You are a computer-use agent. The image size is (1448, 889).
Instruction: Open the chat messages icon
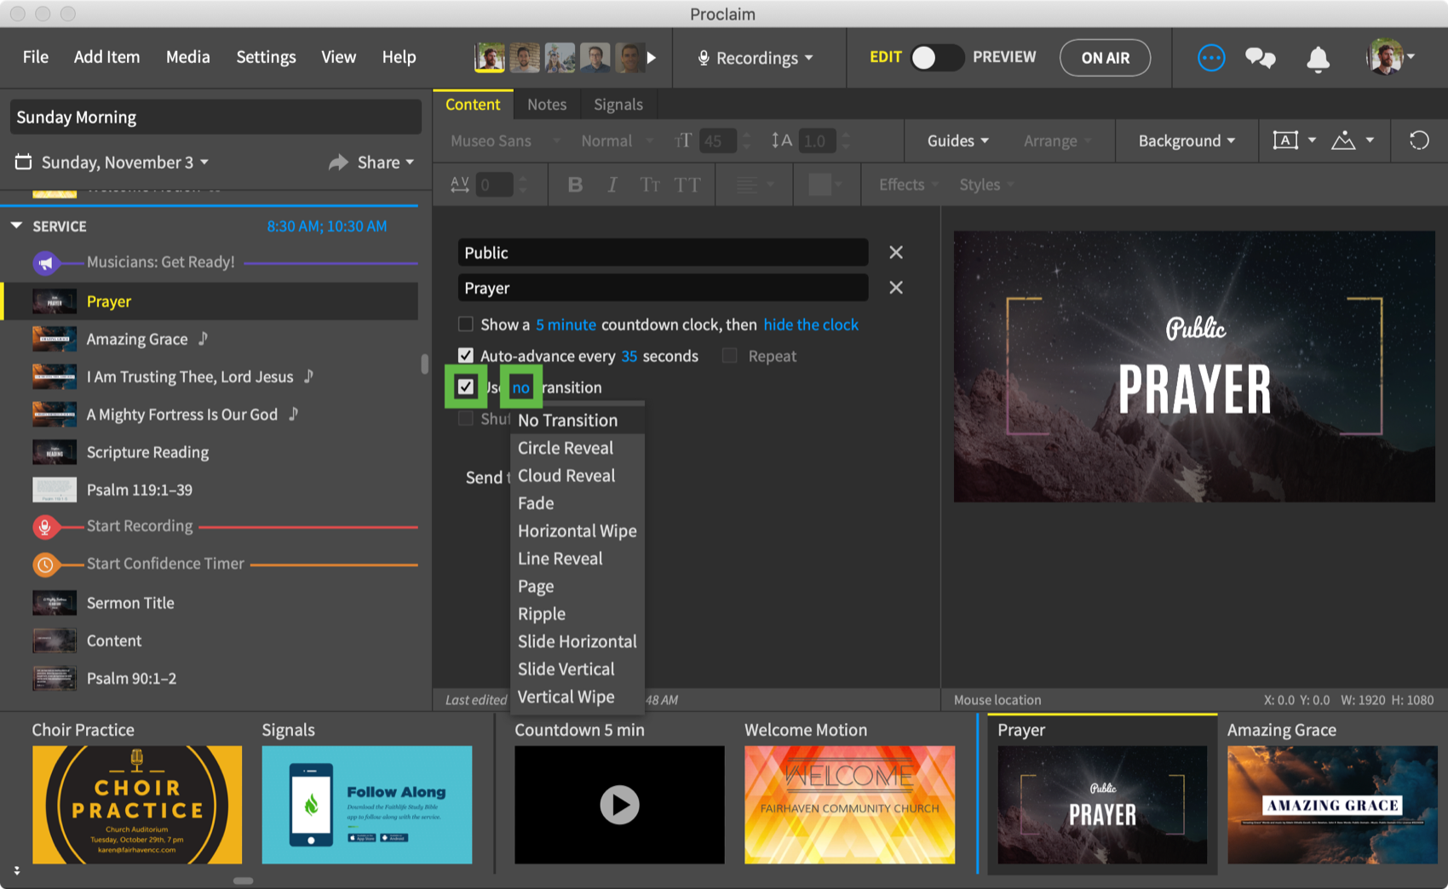1260,58
